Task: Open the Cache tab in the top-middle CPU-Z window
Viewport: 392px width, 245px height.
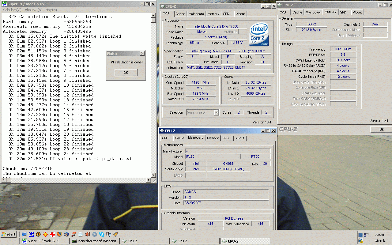Action: tap(180, 14)
